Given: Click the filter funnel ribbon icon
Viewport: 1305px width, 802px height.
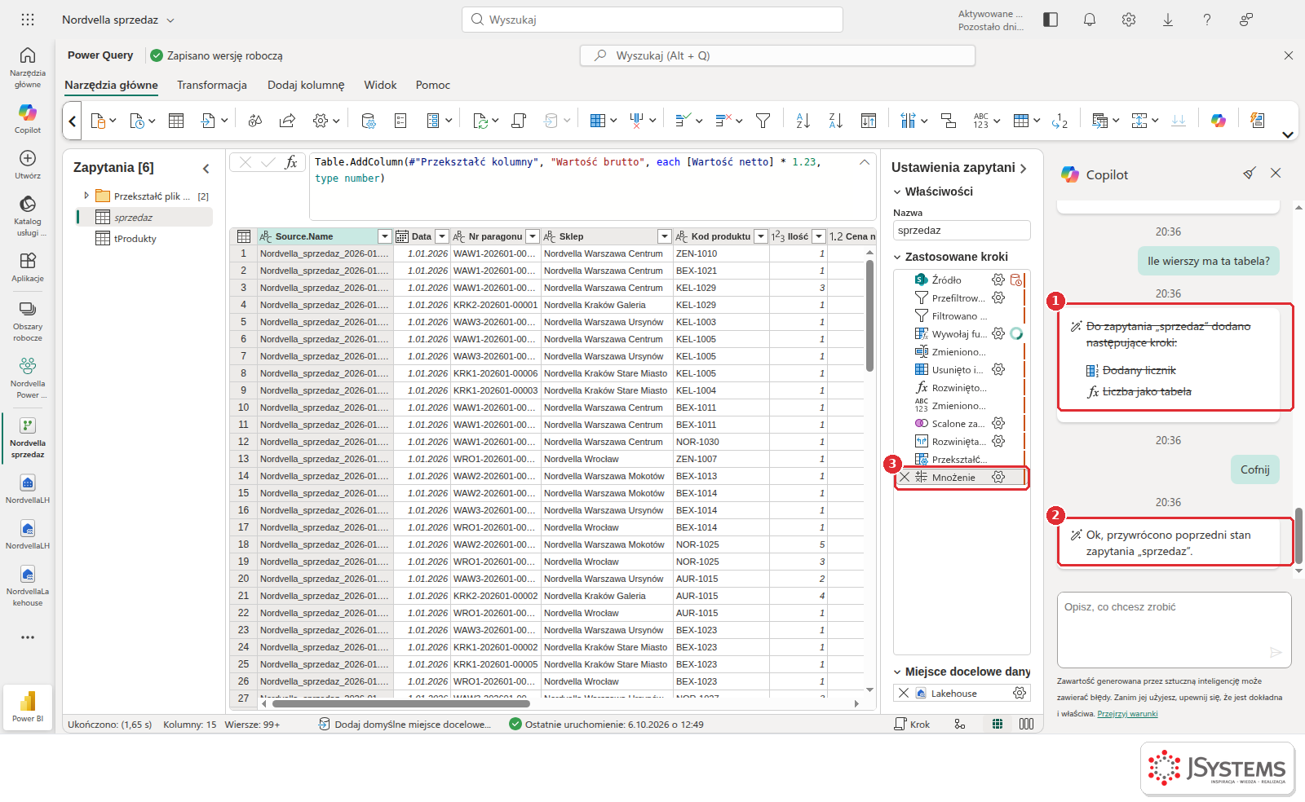Looking at the screenshot, I should click(x=763, y=121).
